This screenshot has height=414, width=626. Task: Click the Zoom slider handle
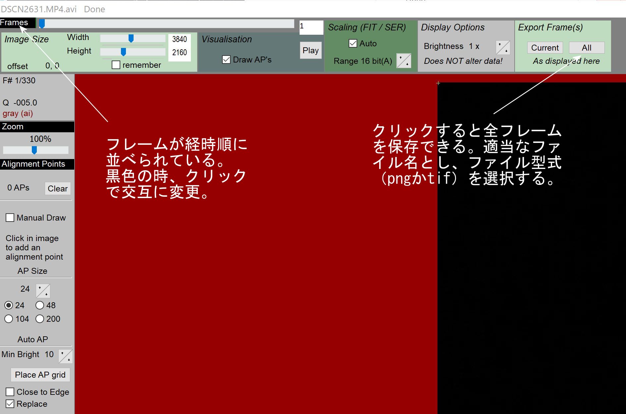click(x=34, y=150)
